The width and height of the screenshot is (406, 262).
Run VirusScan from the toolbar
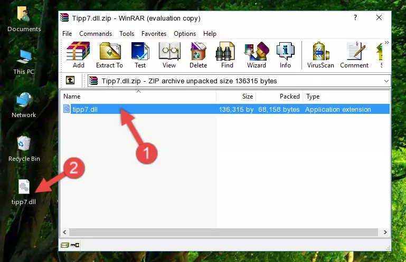point(320,55)
